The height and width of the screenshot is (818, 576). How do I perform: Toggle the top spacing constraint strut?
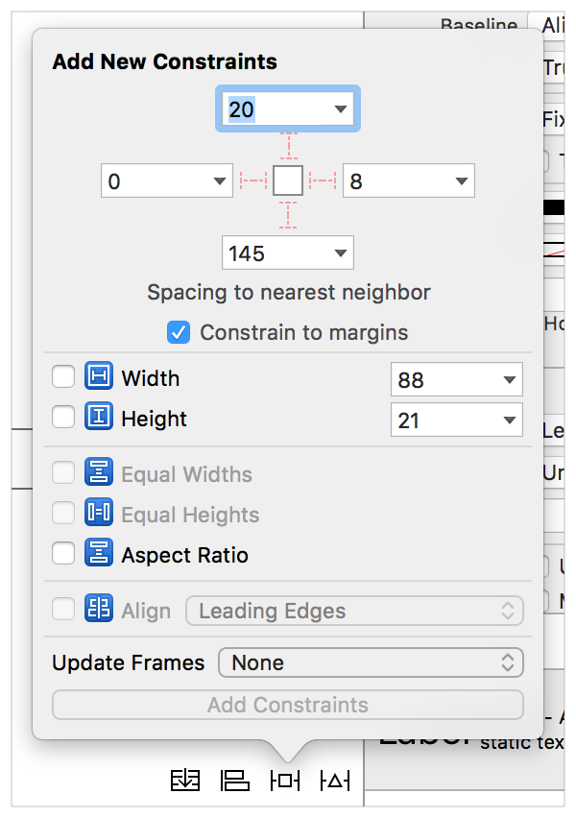click(x=287, y=144)
